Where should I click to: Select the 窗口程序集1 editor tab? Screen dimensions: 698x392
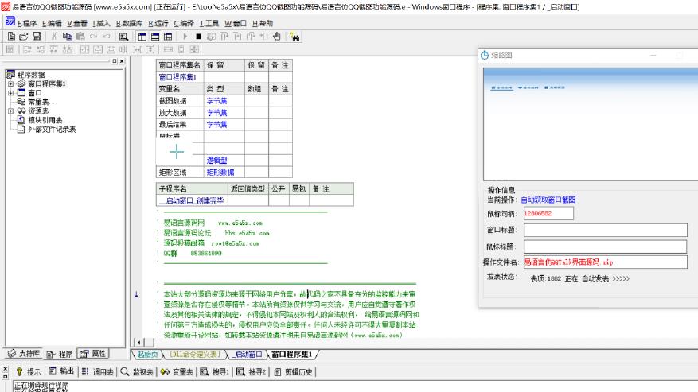(292, 355)
